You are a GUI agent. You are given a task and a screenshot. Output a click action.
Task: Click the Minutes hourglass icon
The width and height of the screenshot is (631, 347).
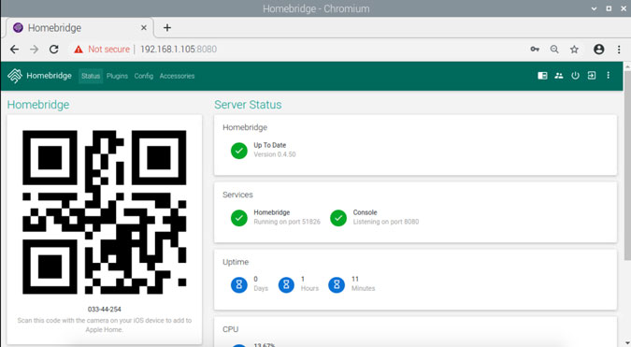[x=337, y=285]
